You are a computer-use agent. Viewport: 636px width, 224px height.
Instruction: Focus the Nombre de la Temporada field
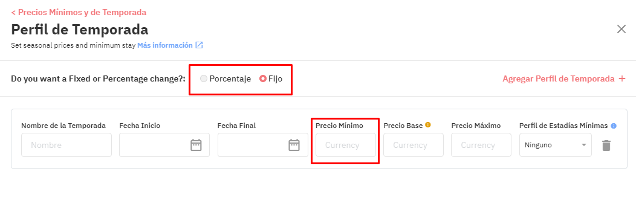pyautogui.click(x=67, y=145)
